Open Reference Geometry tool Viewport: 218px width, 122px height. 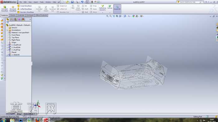click(x=102, y=8)
